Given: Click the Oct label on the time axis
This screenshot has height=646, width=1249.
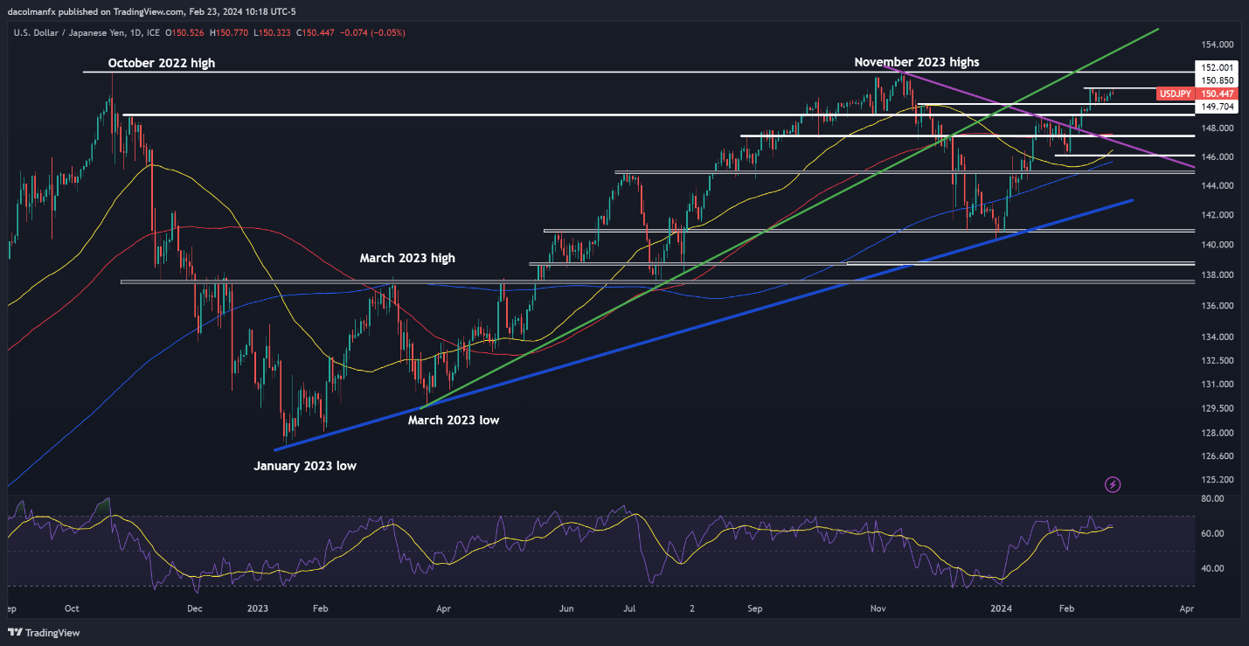Looking at the screenshot, I should click(73, 607).
